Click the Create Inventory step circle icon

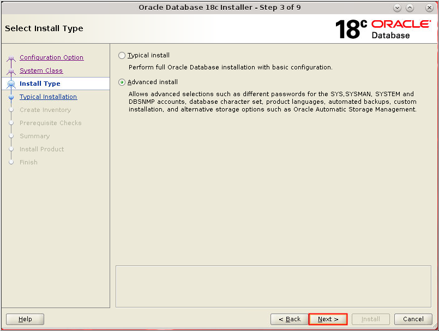[11, 110]
